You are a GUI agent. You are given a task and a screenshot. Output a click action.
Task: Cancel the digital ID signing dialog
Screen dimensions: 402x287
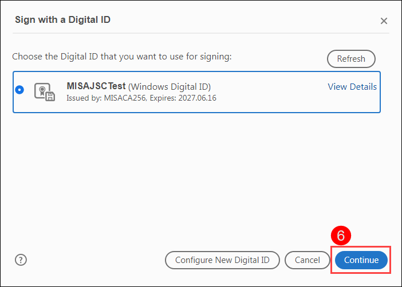(307, 260)
